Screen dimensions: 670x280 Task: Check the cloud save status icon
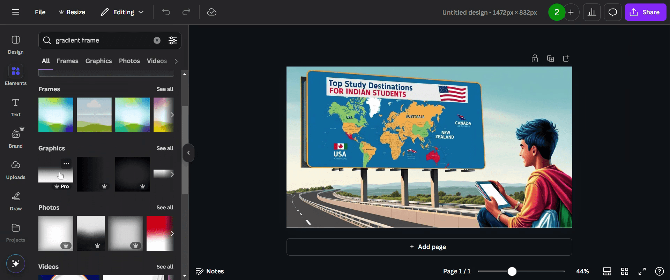[212, 12]
